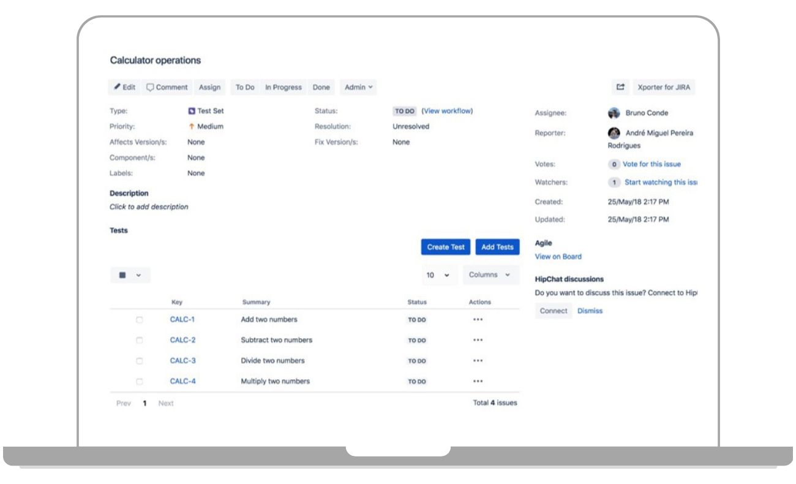The image size is (796, 484).
Task: Open the Admin dropdown
Action: click(357, 87)
